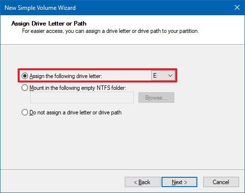The height and width of the screenshot is (193, 245).
Task: Select the Mount in empty NTFS folder radio button
Action: pyautogui.click(x=25, y=88)
